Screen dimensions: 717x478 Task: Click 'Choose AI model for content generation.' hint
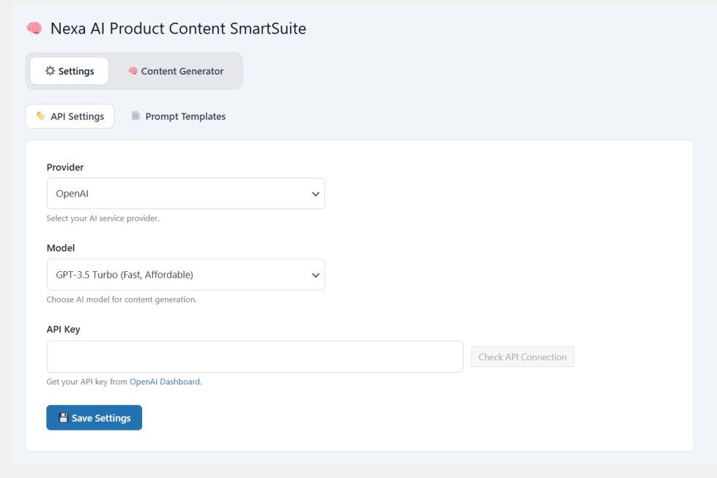(x=122, y=300)
